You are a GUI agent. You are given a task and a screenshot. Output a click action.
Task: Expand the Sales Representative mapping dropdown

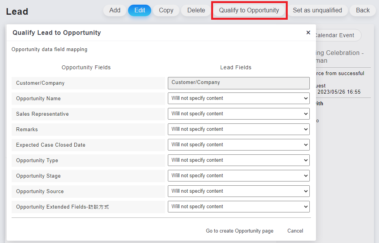238,114
